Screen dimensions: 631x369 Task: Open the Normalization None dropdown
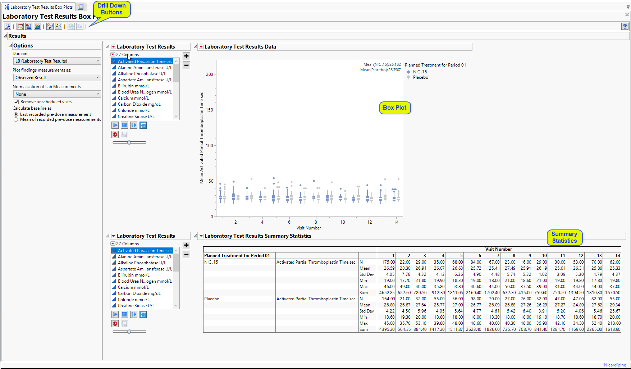click(x=57, y=94)
